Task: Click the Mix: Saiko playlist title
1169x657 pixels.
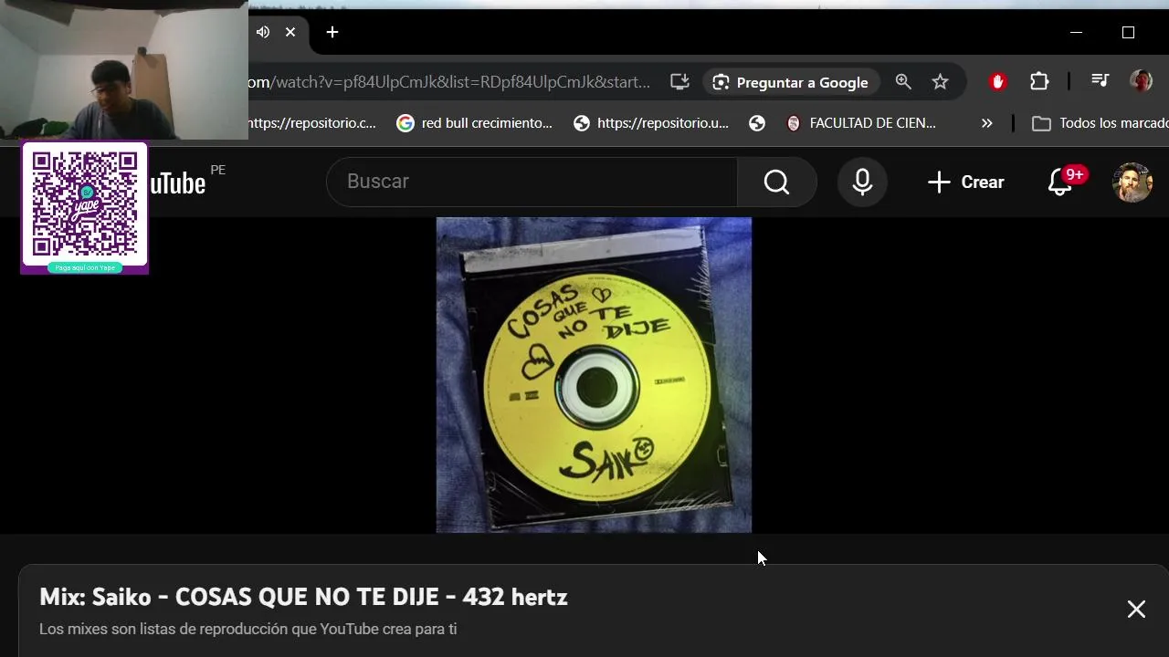Action: pyautogui.click(x=303, y=597)
